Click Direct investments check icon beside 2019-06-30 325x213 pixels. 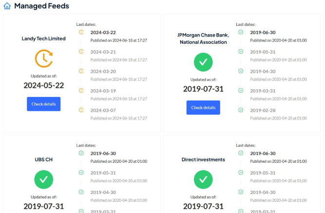point(241,153)
